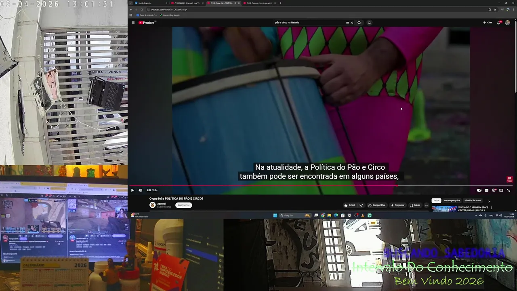Click the Compartilhar share button
This screenshot has width=517, height=291.
[x=377, y=205]
